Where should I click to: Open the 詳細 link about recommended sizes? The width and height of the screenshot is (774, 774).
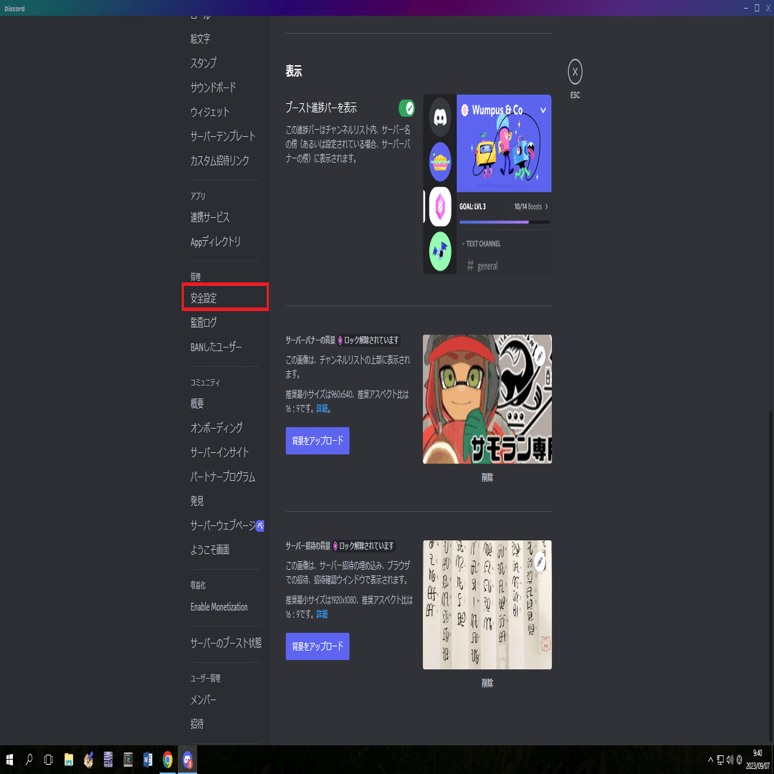pos(321,407)
